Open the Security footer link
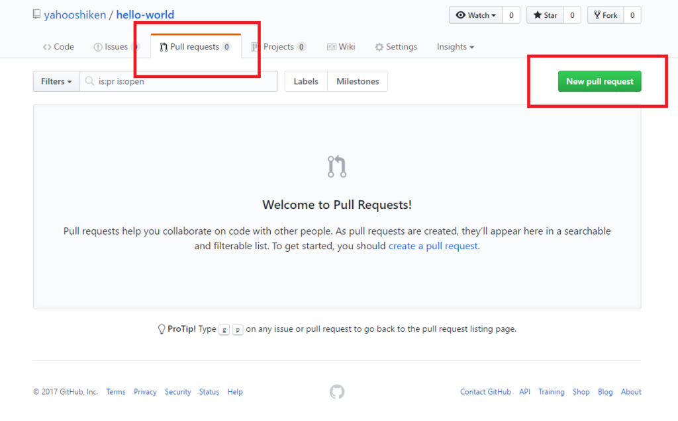 177,392
